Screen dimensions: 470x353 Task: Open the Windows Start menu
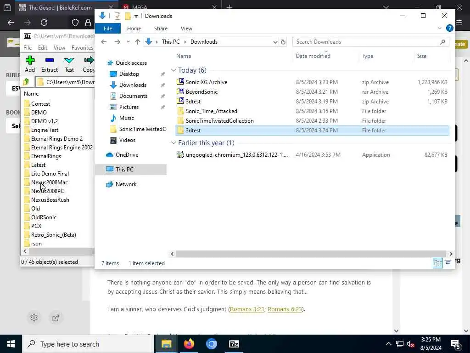coord(11,344)
